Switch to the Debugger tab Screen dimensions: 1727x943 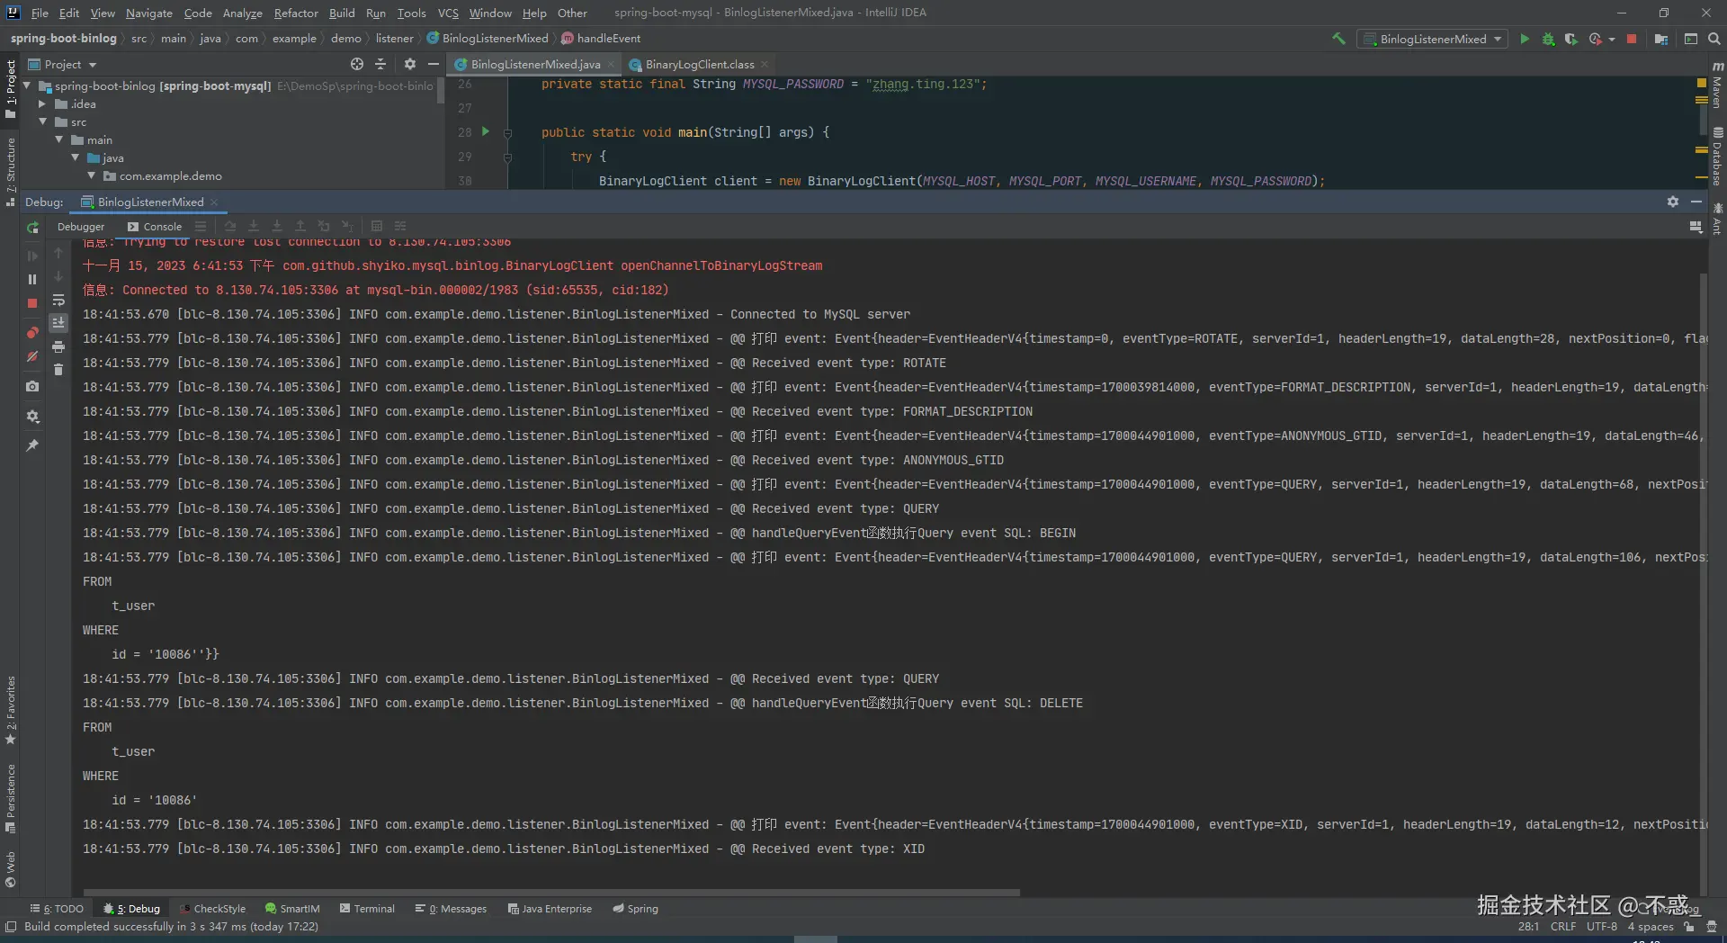81,227
